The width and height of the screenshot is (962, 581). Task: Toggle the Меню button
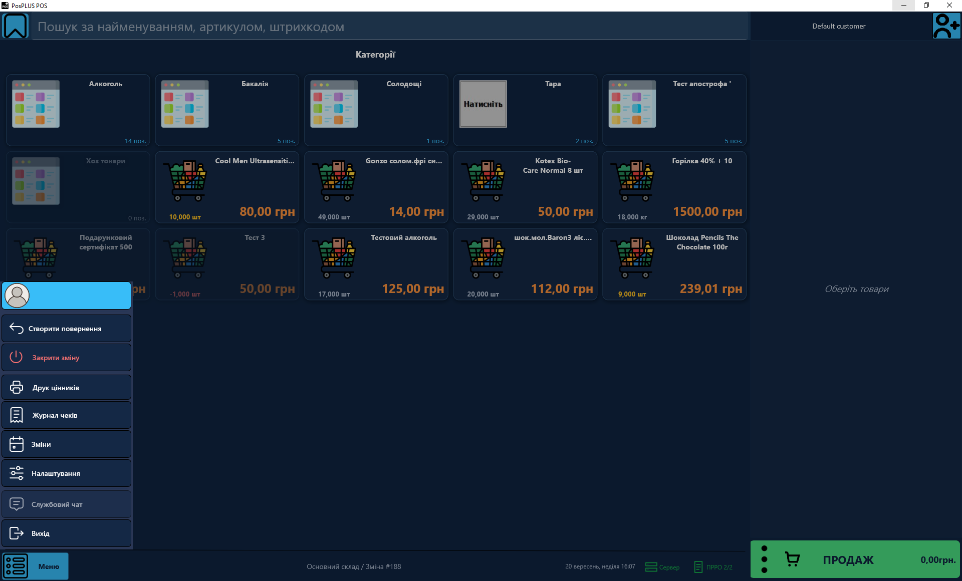(35, 566)
